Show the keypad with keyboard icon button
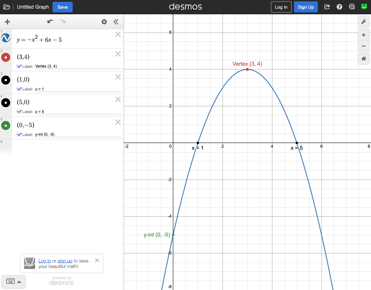 pyautogui.click(x=14, y=282)
